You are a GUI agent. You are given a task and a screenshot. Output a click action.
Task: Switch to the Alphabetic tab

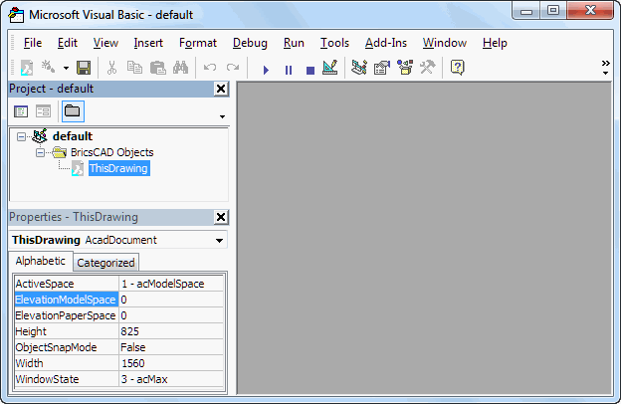tap(41, 261)
